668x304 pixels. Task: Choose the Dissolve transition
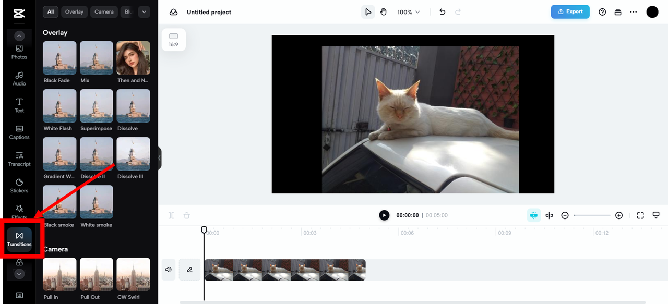pyautogui.click(x=133, y=106)
